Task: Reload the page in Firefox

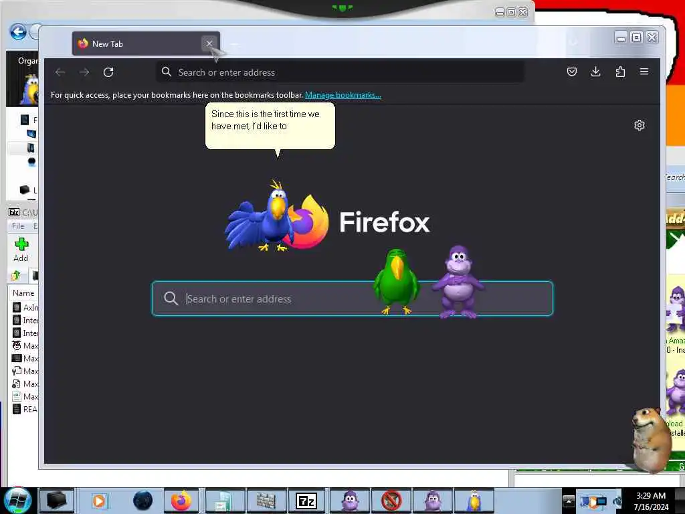Action: click(x=108, y=72)
